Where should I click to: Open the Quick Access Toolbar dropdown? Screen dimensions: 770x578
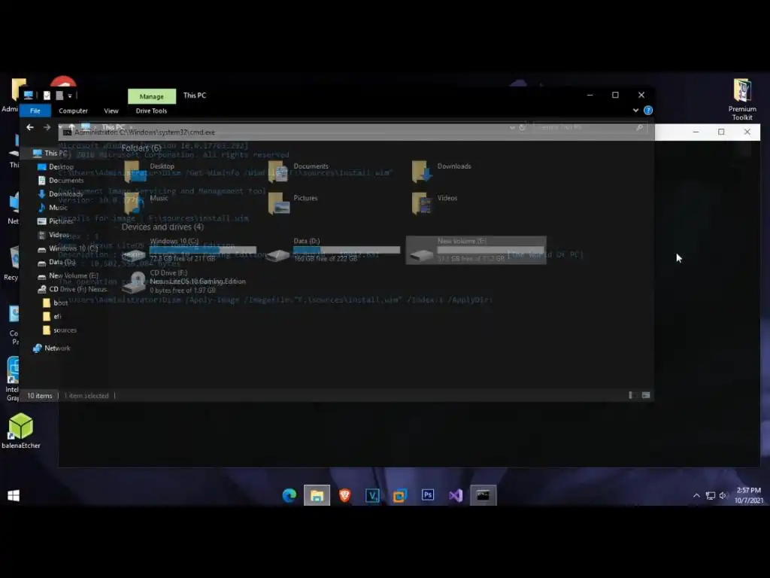pyautogui.click(x=70, y=96)
